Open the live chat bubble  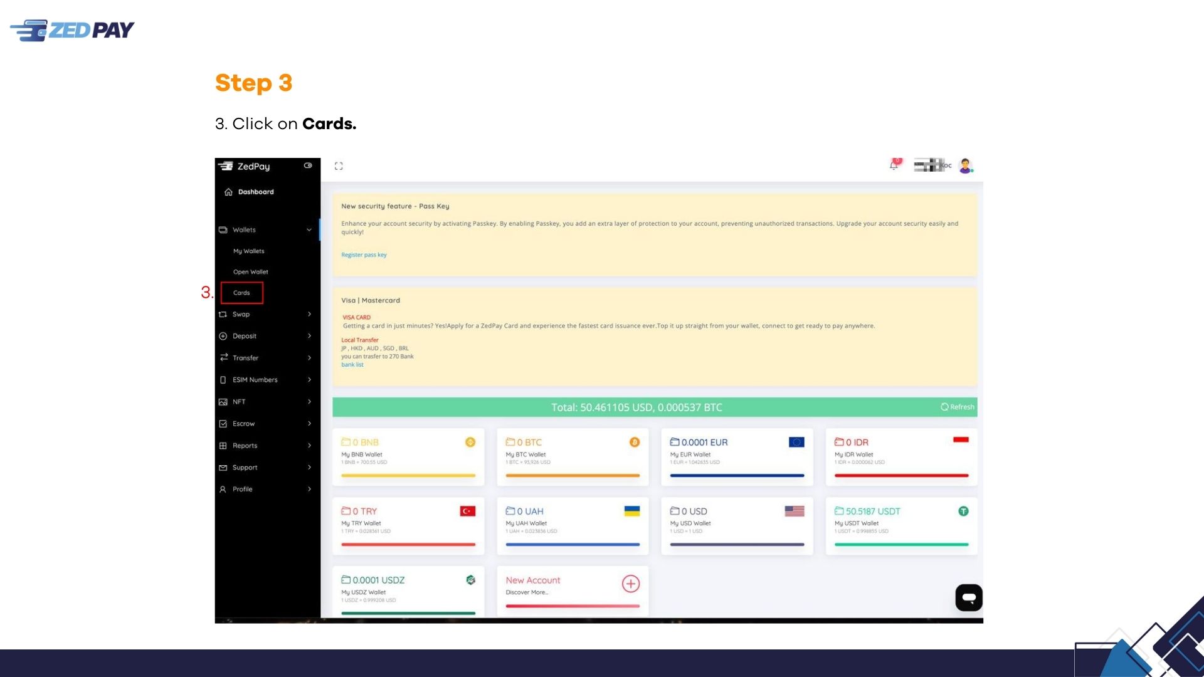click(969, 598)
